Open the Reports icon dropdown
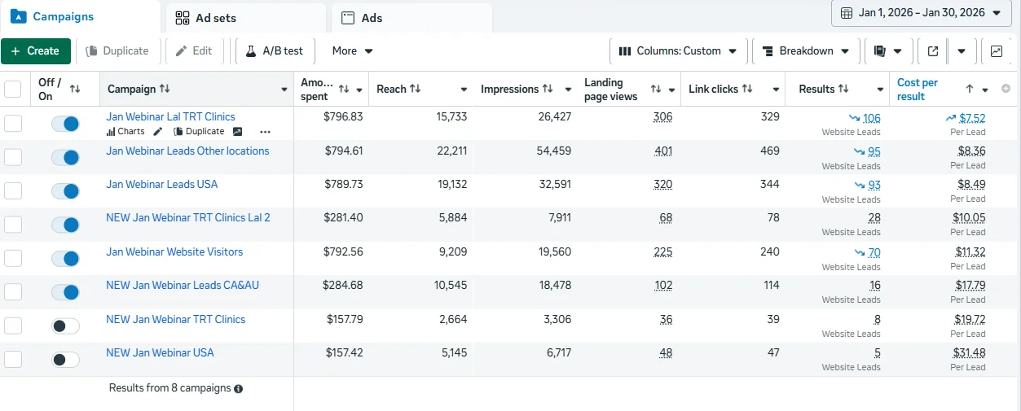This screenshot has width=1021, height=411. point(887,50)
